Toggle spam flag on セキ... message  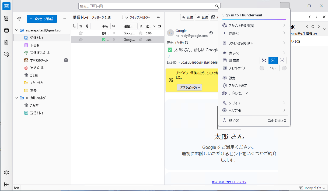[141, 33]
